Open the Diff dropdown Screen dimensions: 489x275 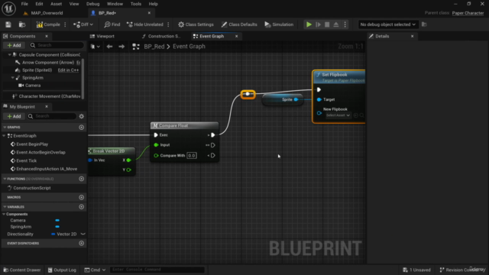[83, 24]
